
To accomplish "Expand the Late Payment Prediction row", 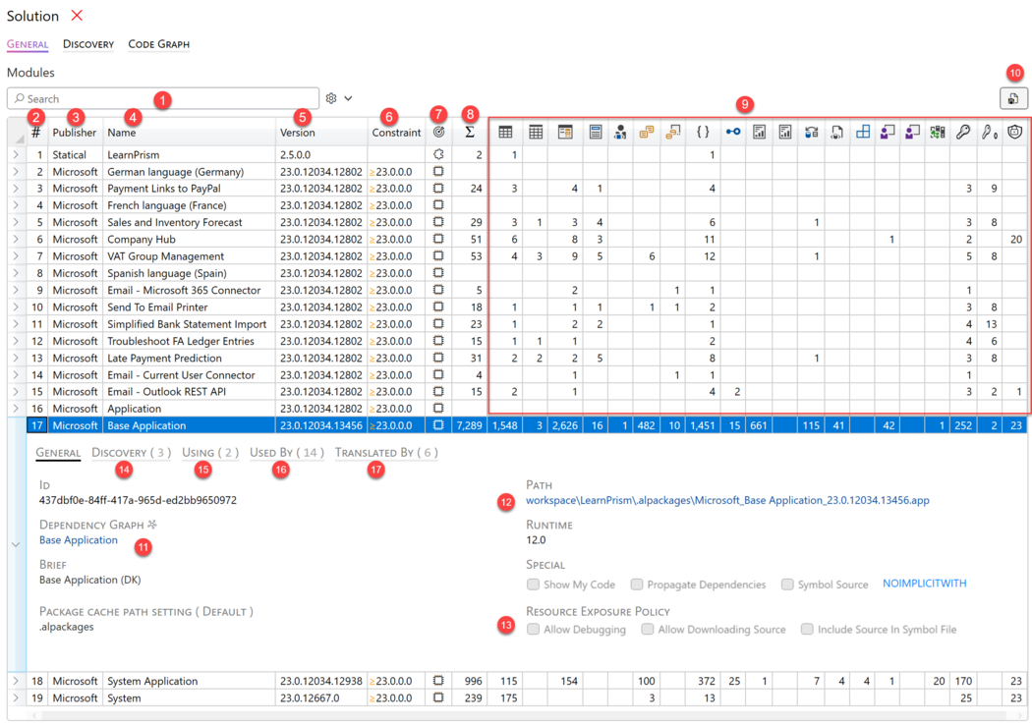I will click(x=16, y=358).
